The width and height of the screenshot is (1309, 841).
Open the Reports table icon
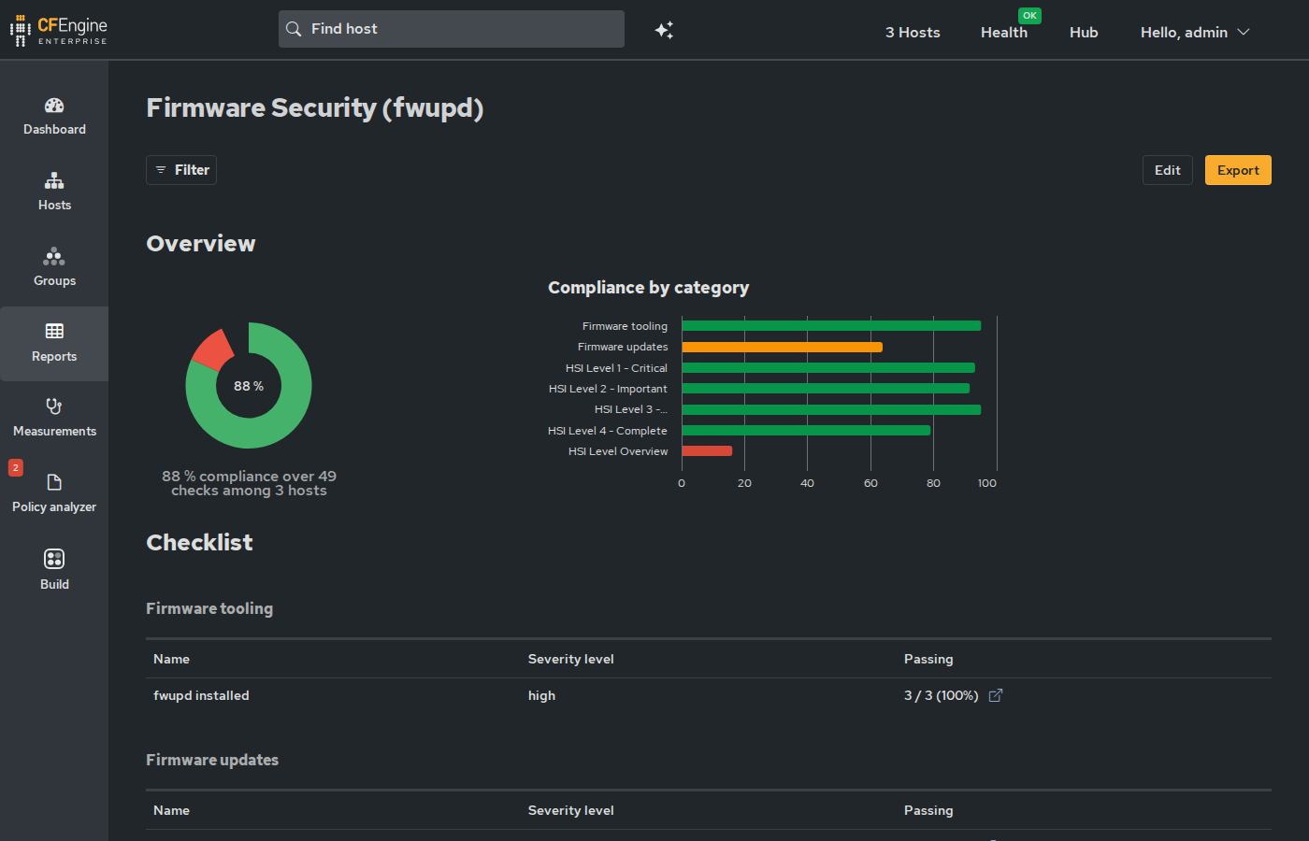(54, 331)
